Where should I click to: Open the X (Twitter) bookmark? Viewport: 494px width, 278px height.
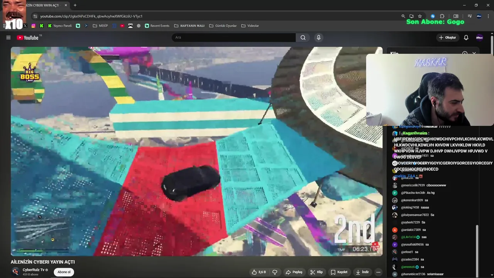coord(25,26)
